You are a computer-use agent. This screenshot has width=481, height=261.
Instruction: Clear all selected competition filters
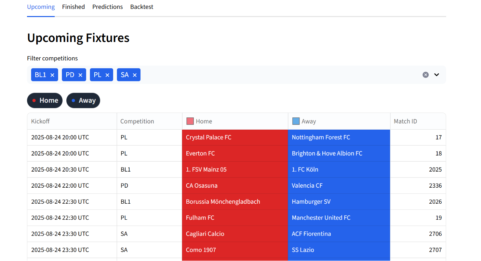[x=425, y=75]
